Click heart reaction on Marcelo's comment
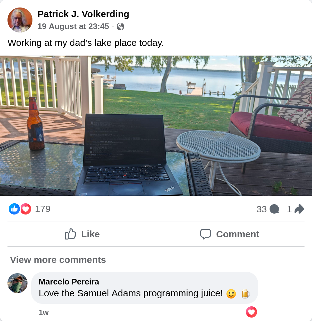Viewport: 312px width, 321px height. pyautogui.click(x=251, y=312)
